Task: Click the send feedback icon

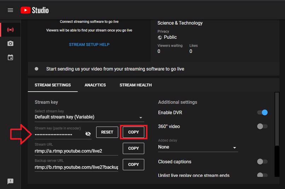Action: coord(10,181)
